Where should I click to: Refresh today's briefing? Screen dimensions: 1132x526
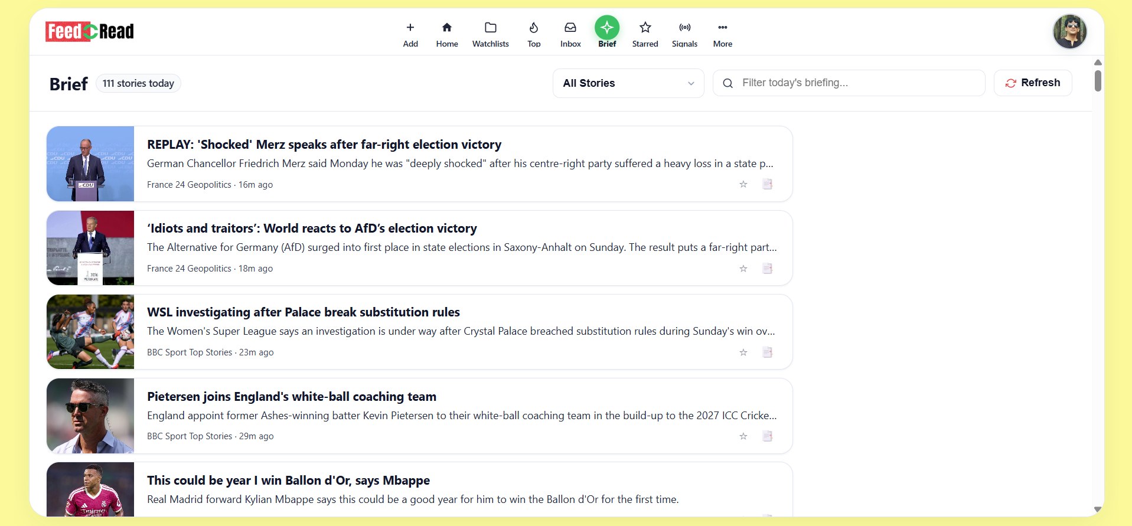pos(1033,83)
